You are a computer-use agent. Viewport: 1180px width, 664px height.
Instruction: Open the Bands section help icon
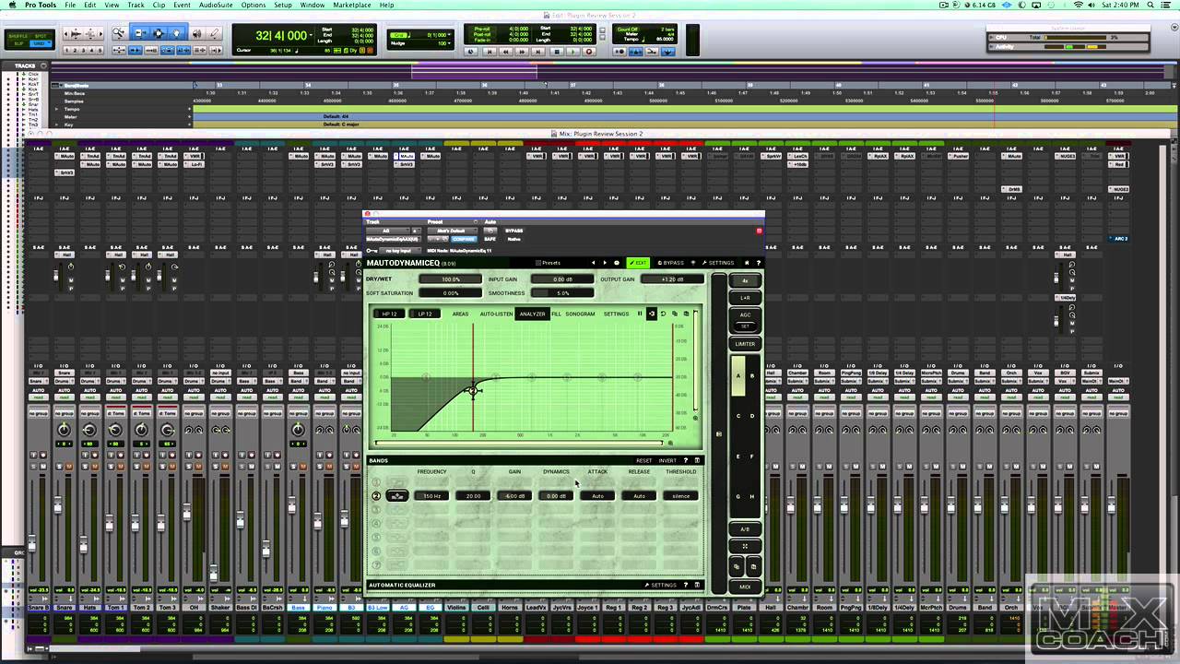686,460
